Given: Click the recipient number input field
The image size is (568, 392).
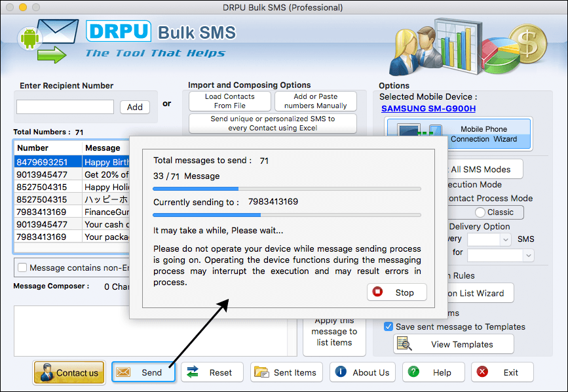Looking at the screenshot, I should (66, 107).
